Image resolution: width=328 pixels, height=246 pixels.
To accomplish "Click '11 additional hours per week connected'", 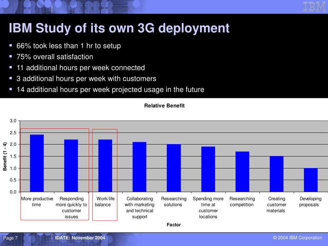I will pyautogui.click(x=81, y=68).
